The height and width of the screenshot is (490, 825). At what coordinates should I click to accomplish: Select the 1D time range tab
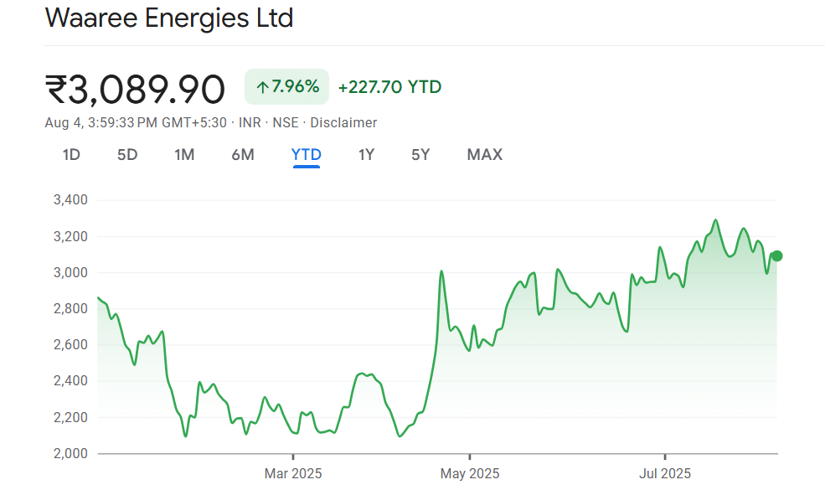pyautogui.click(x=71, y=155)
